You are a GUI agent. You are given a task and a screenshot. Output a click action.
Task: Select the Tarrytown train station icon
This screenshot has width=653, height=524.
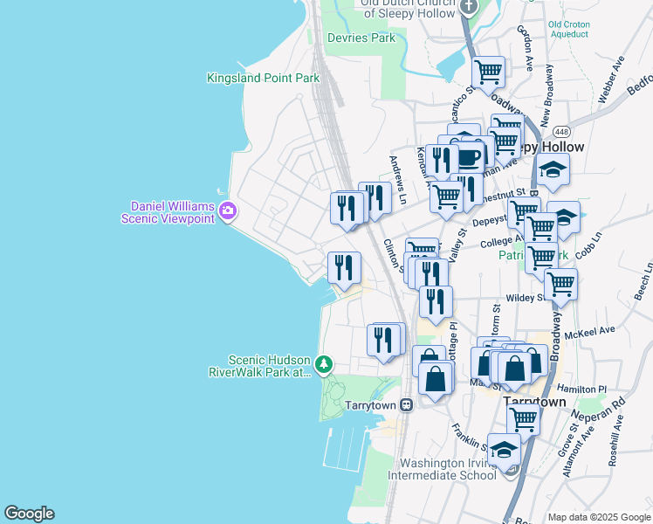click(x=407, y=405)
